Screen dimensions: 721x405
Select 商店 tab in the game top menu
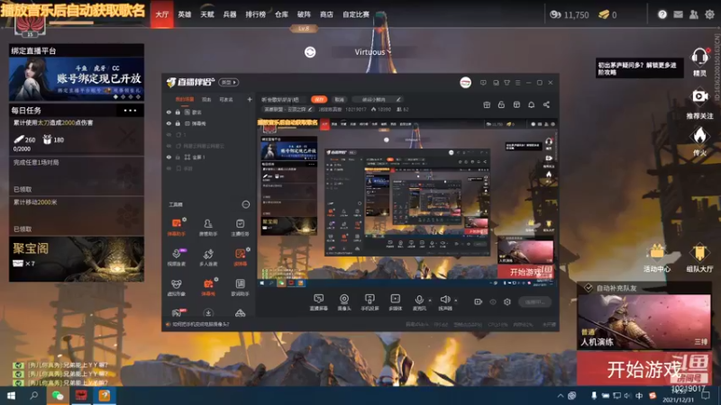coord(326,14)
